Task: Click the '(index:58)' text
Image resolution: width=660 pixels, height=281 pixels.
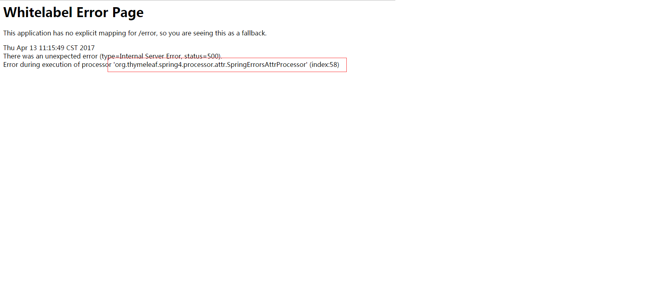Action: click(x=324, y=64)
